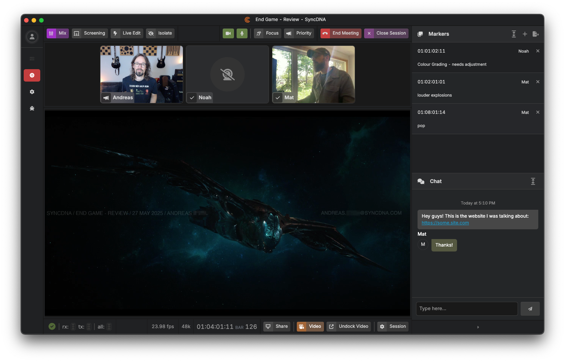Open the https://some.site.com link
Image resolution: width=565 pixels, height=362 pixels.
pyautogui.click(x=445, y=223)
